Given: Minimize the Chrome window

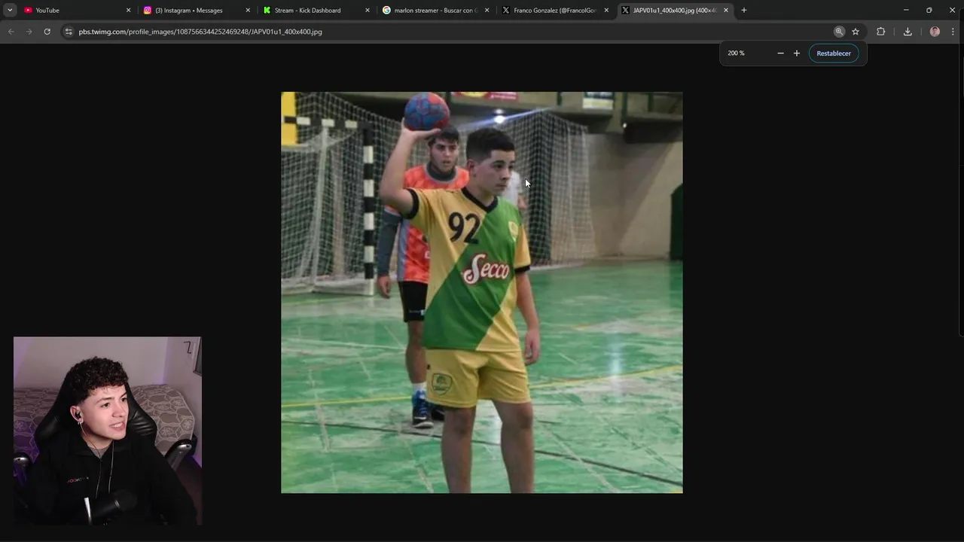Looking at the screenshot, I should point(906,10).
